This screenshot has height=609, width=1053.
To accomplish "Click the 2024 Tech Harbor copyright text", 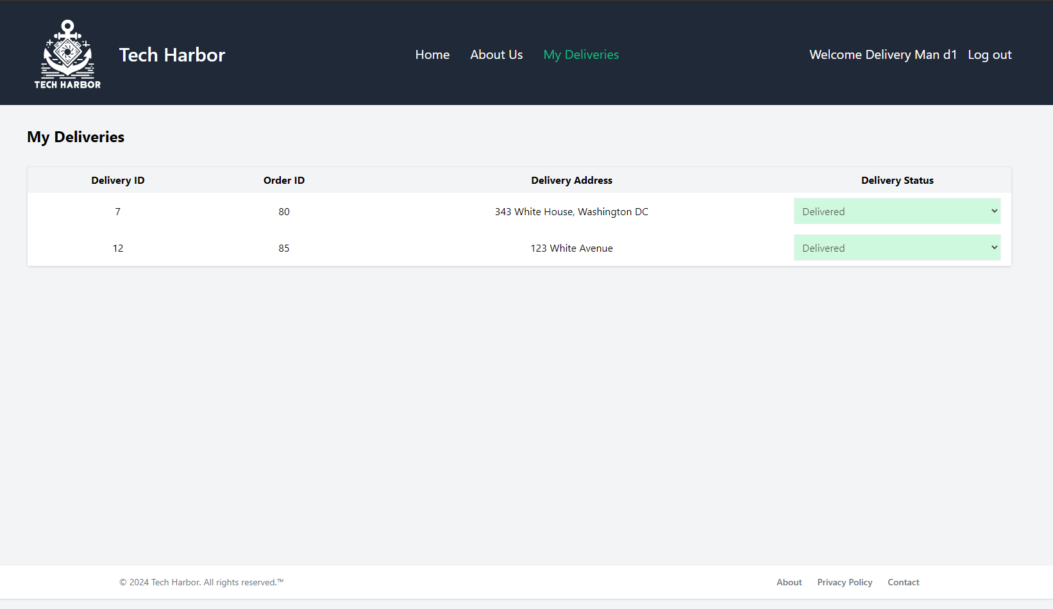I will (x=201, y=582).
